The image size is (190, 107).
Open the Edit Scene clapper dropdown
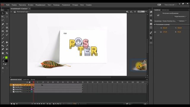point(127,12)
